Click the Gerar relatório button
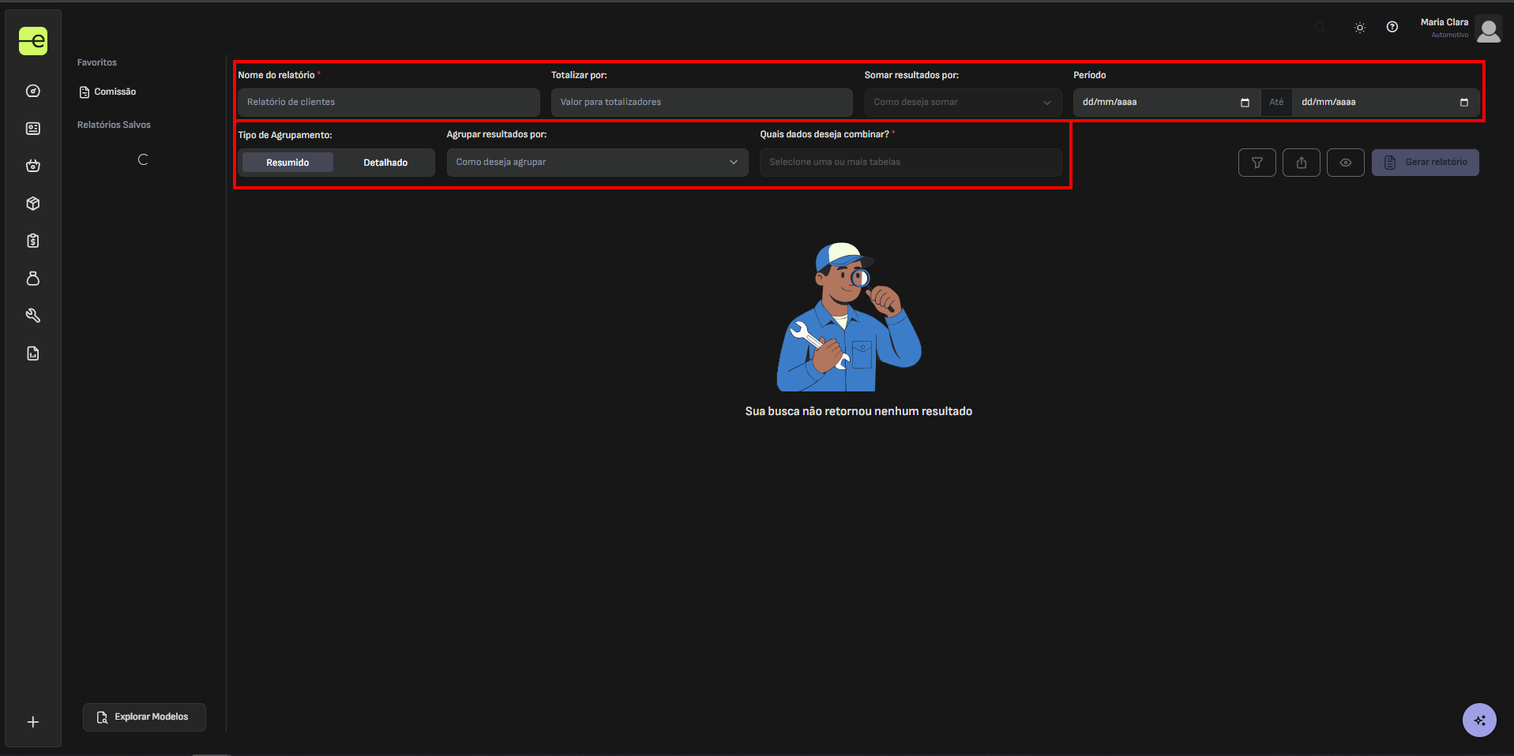 coord(1425,163)
